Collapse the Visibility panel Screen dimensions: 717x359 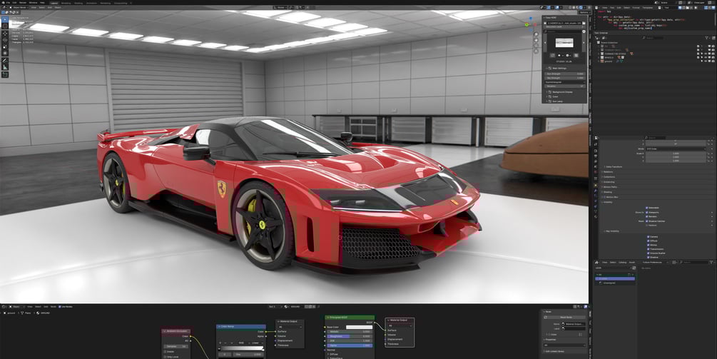click(609, 202)
